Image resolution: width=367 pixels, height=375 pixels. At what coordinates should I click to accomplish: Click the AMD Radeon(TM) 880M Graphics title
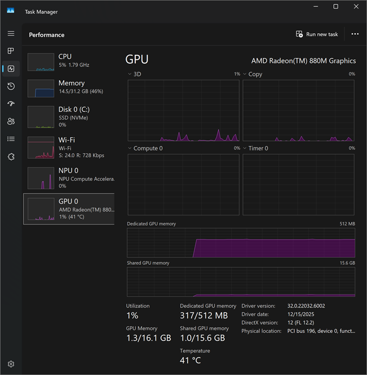[x=303, y=61]
